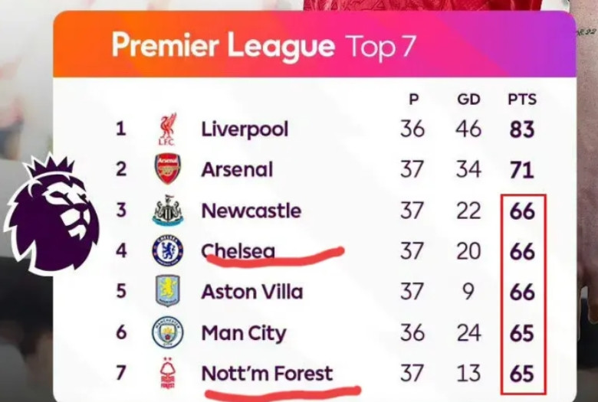The image size is (598, 402).
Task: Select the Newcastle team name
Action: tap(251, 211)
